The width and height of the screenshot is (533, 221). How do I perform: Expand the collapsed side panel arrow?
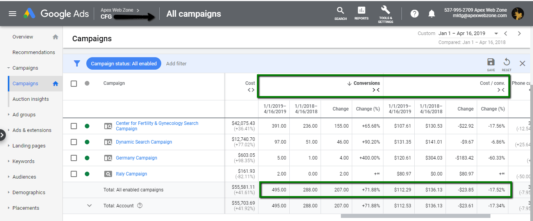tap(2, 135)
